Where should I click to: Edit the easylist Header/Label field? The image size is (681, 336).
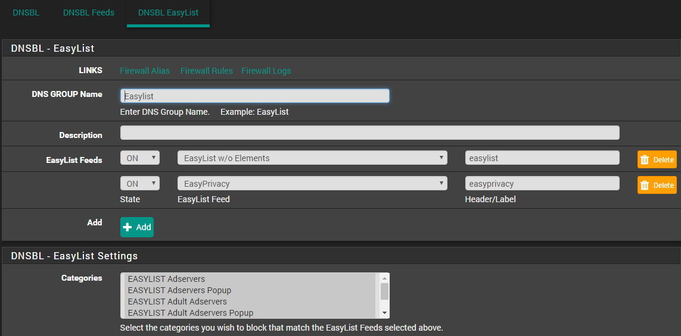pyautogui.click(x=542, y=158)
